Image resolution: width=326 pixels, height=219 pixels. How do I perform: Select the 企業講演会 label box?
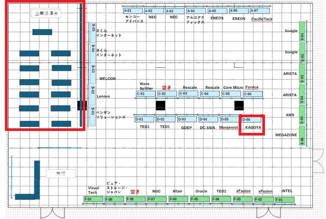[46, 13]
